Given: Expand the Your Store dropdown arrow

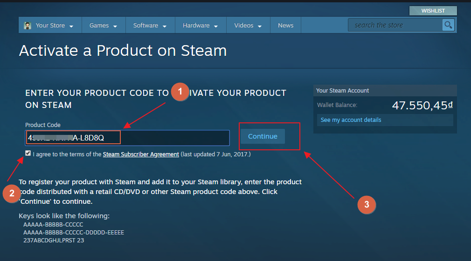Looking at the screenshot, I should [71, 27].
